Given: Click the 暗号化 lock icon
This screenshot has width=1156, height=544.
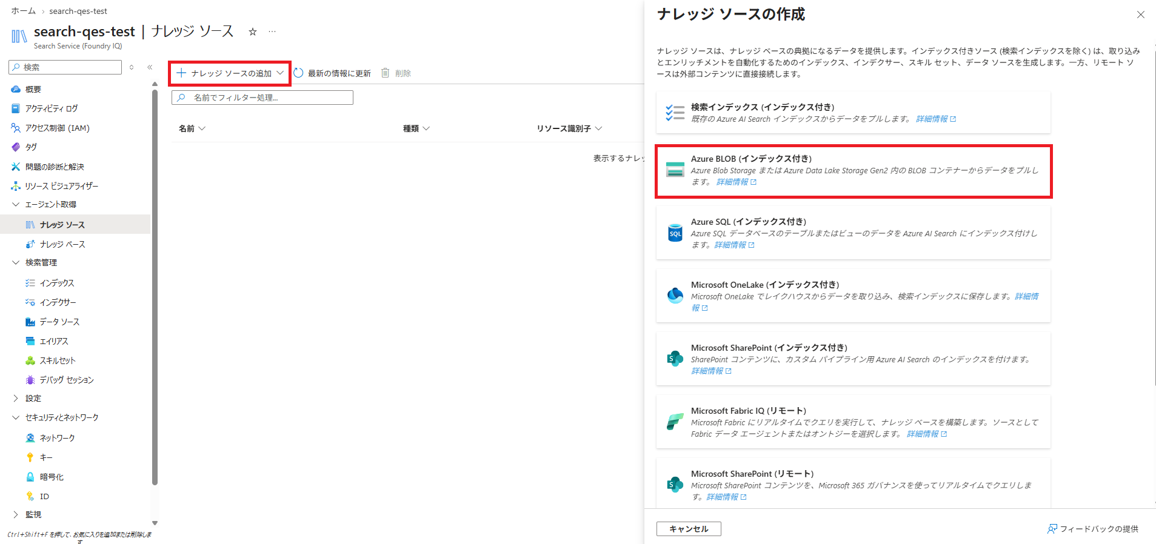Looking at the screenshot, I should coord(30,477).
